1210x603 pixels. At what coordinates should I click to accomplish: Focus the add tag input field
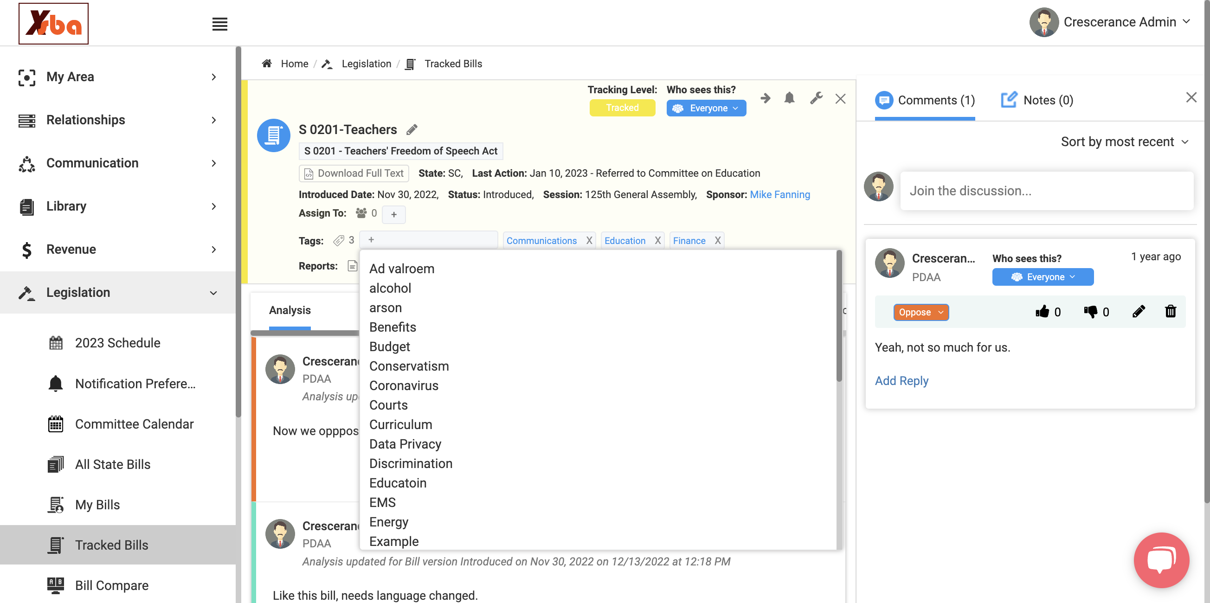(428, 240)
